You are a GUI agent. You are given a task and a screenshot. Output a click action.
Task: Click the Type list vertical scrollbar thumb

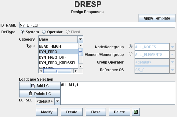81,52
